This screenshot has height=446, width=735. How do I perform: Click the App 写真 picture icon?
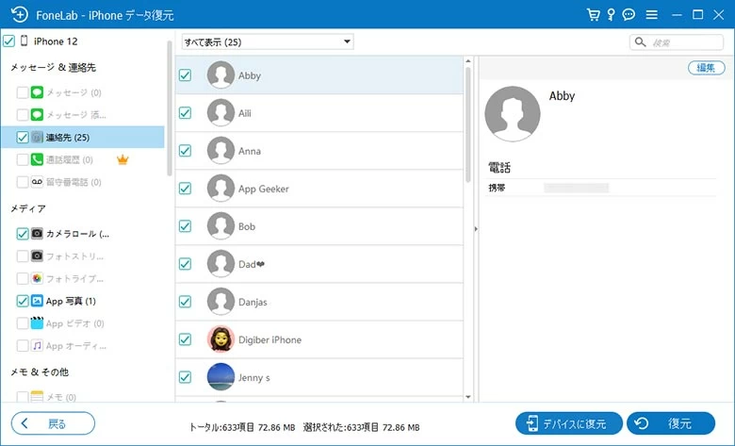(x=37, y=301)
